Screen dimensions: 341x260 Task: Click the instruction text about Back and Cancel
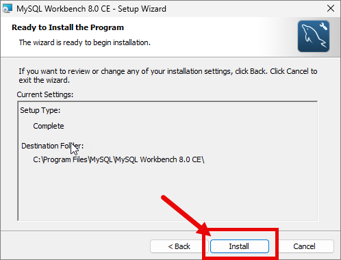tap(168, 75)
